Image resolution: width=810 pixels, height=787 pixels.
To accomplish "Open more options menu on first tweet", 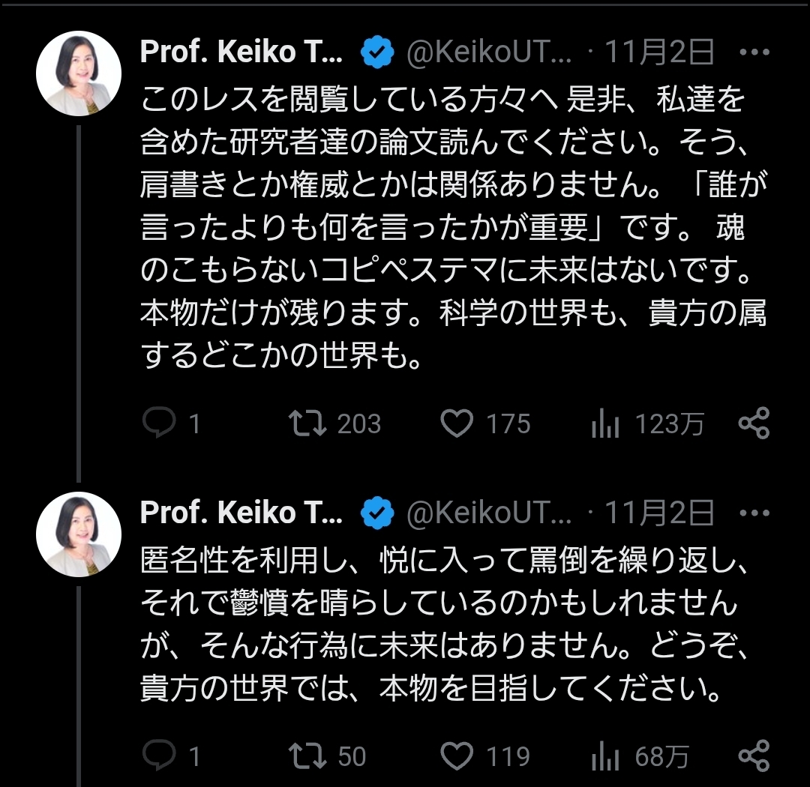I will pyautogui.click(x=754, y=52).
